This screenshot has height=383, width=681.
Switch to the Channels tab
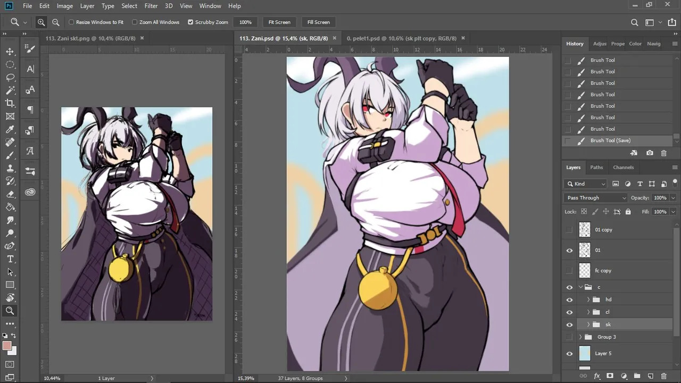point(623,168)
